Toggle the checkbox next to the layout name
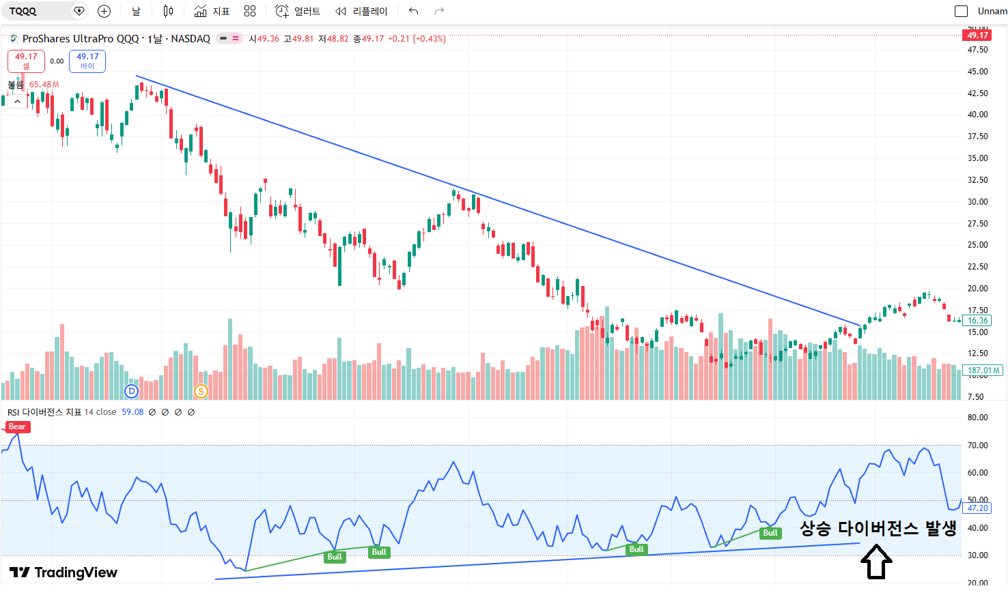This screenshot has height=610, width=1008. 961,11
